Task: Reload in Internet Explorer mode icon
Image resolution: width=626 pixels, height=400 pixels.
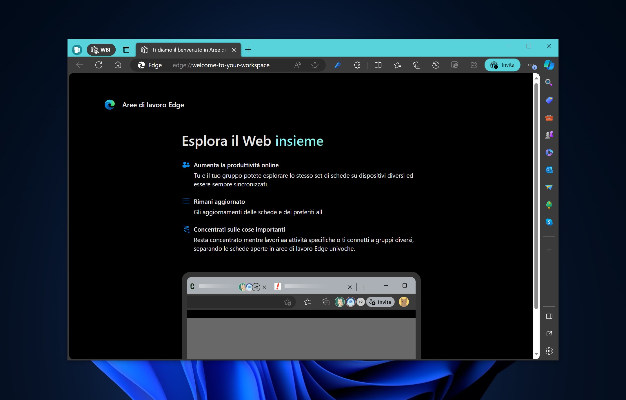Action: pyautogui.click(x=455, y=65)
